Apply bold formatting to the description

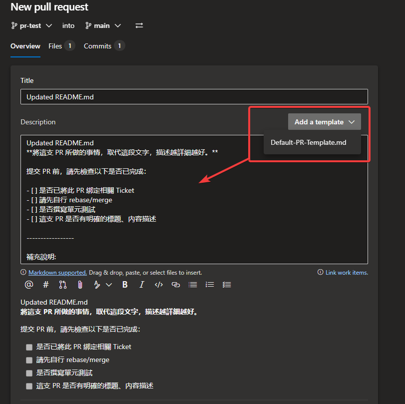(x=124, y=284)
